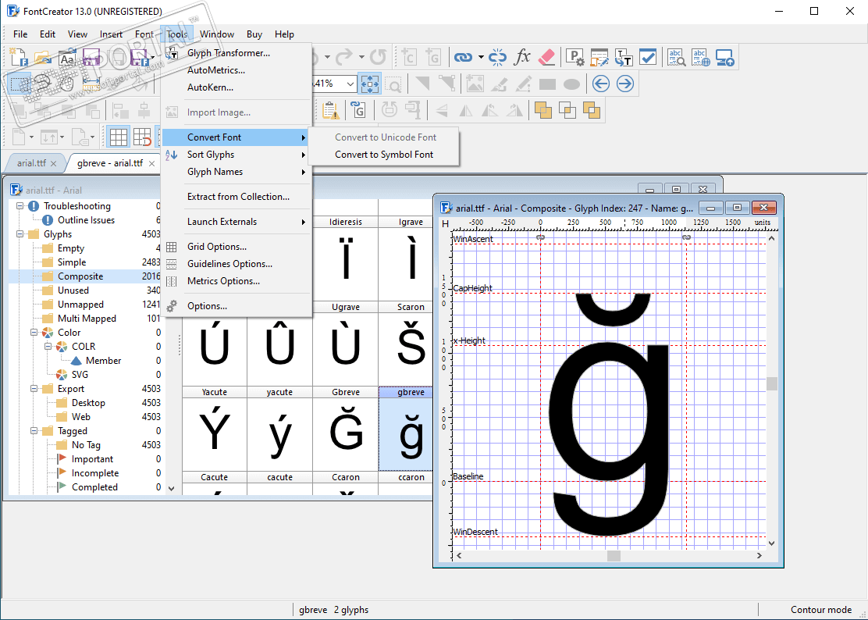
Task: Click glyph window vertical scrollbar thumb
Action: click(772, 383)
